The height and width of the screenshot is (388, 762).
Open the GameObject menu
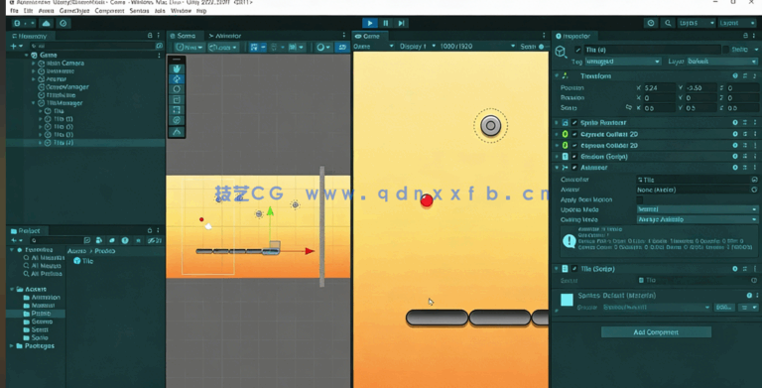tap(73, 10)
